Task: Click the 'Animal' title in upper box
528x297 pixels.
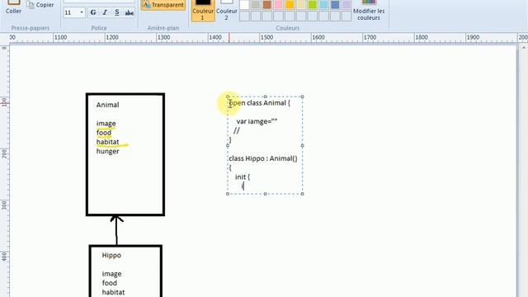Action: (107, 105)
